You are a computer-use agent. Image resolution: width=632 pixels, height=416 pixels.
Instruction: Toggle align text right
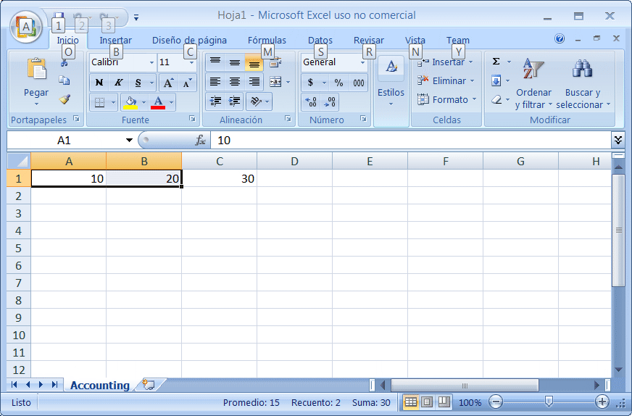(254, 82)
